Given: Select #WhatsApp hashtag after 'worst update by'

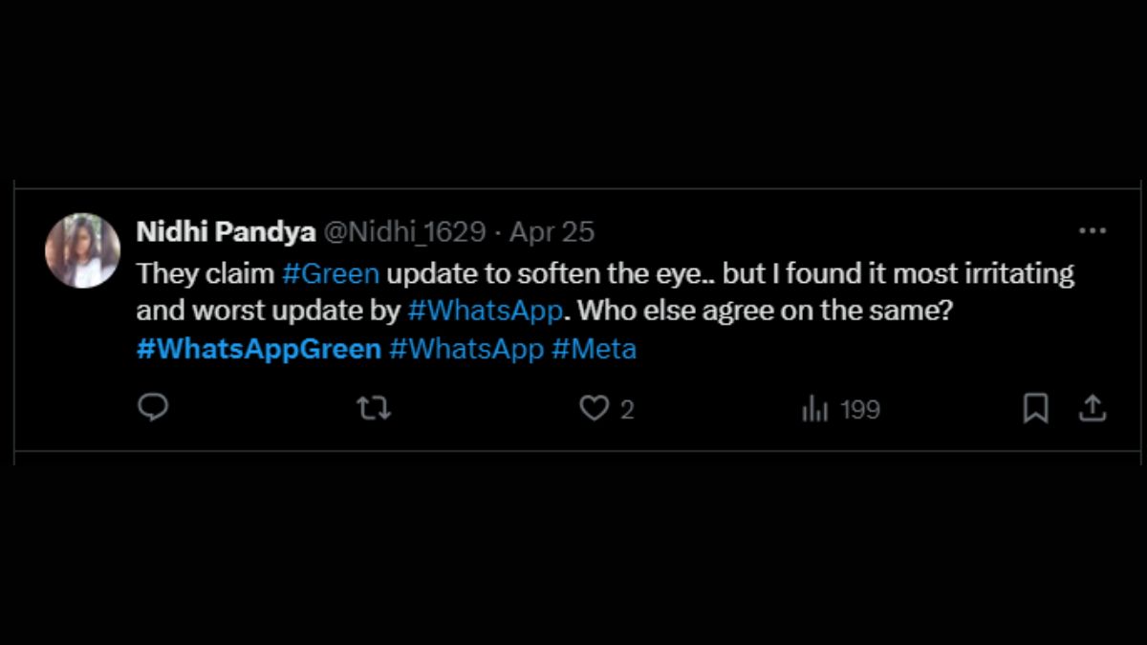Looking at the screenshot, I should click(x=485, y=312).
